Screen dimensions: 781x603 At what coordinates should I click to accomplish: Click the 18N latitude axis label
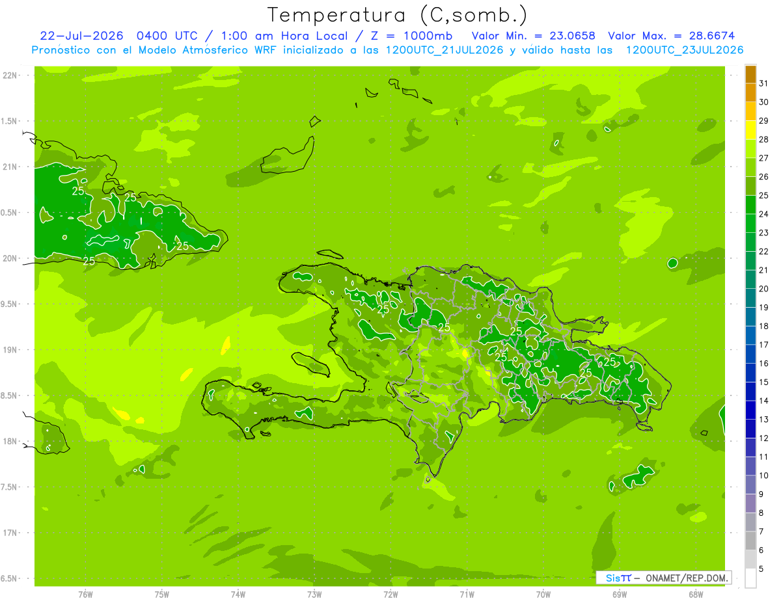pos(10,441)
